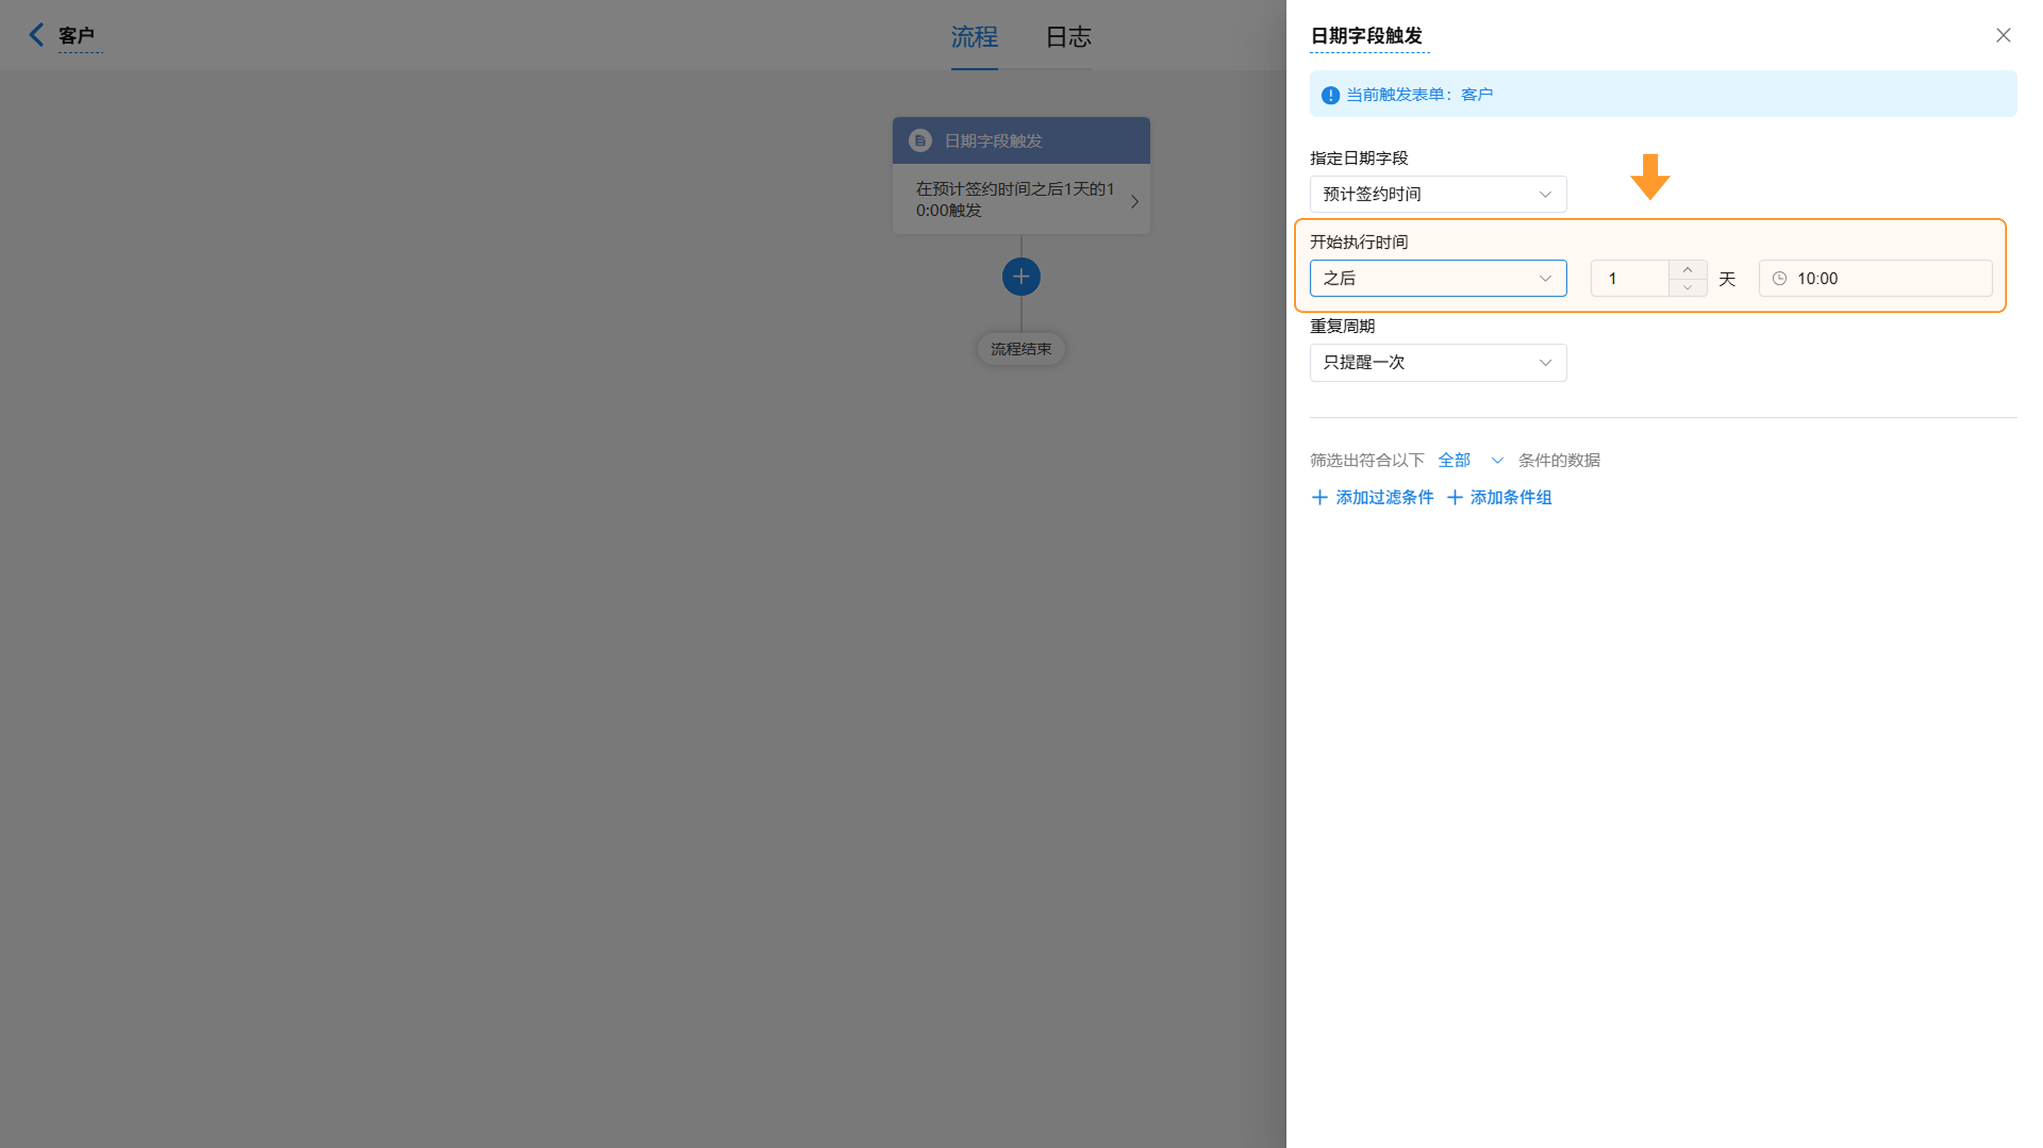Click the 重复周期 label
The height and width of the screenshot is (1148, 2043).
(1342, 326)
